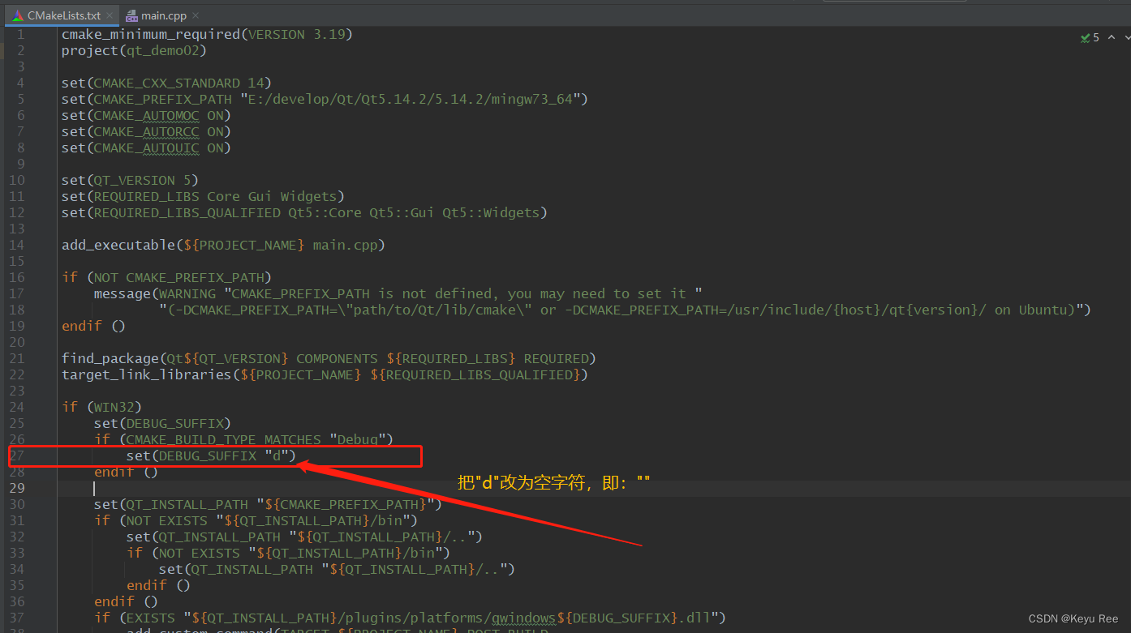The width and height of the screenshot is (1131, 633).
Task: Click the down arrow to jump to next problem
Action: coord(1126,37)
